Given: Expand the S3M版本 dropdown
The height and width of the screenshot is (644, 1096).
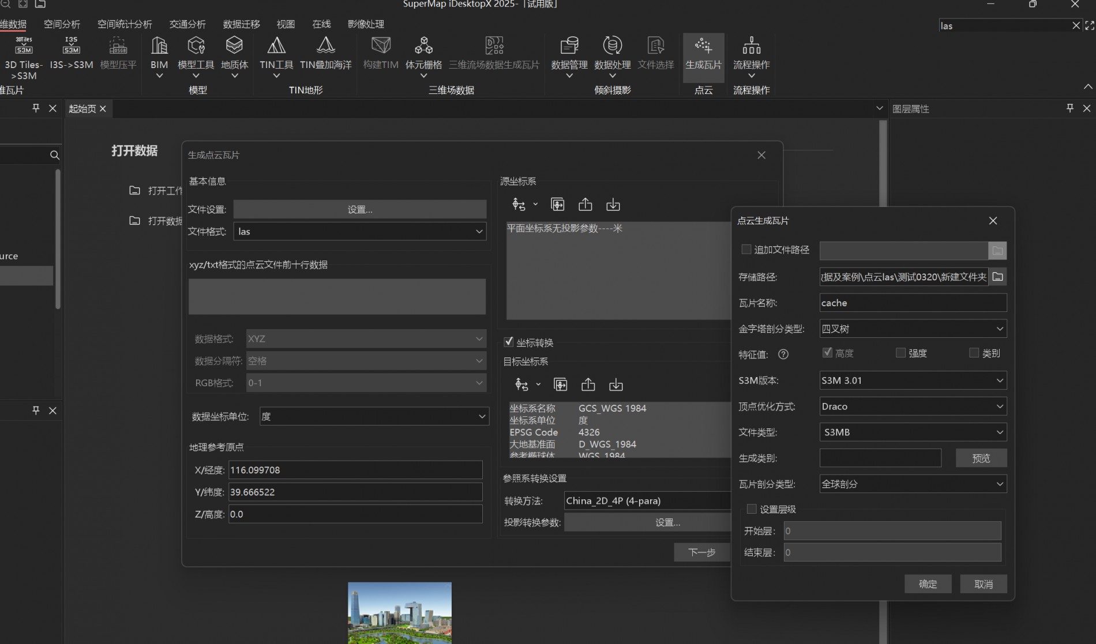Looking at the screenshot, I should click(913, 381).
